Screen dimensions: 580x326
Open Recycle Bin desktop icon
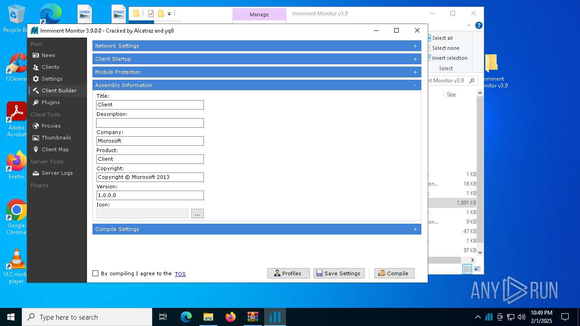coord(16,19)
